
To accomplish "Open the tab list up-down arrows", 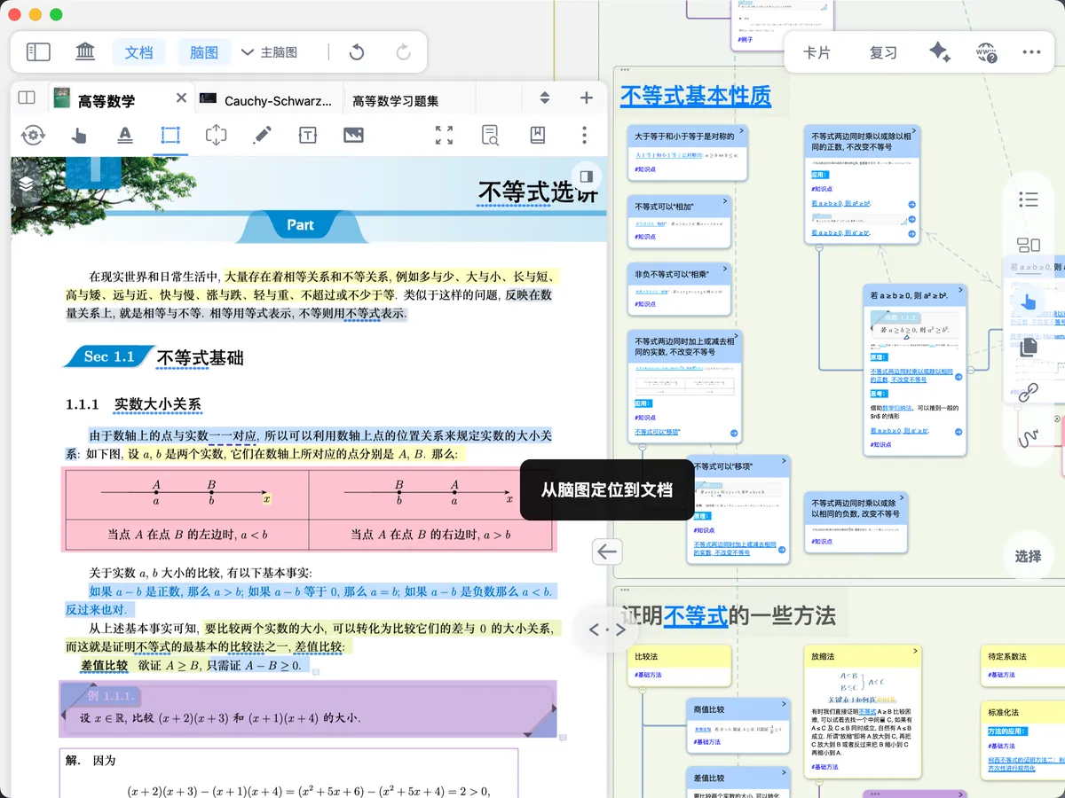I will tap(545, 98).
